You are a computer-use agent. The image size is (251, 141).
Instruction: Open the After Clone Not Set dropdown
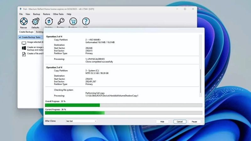point(81,121)
